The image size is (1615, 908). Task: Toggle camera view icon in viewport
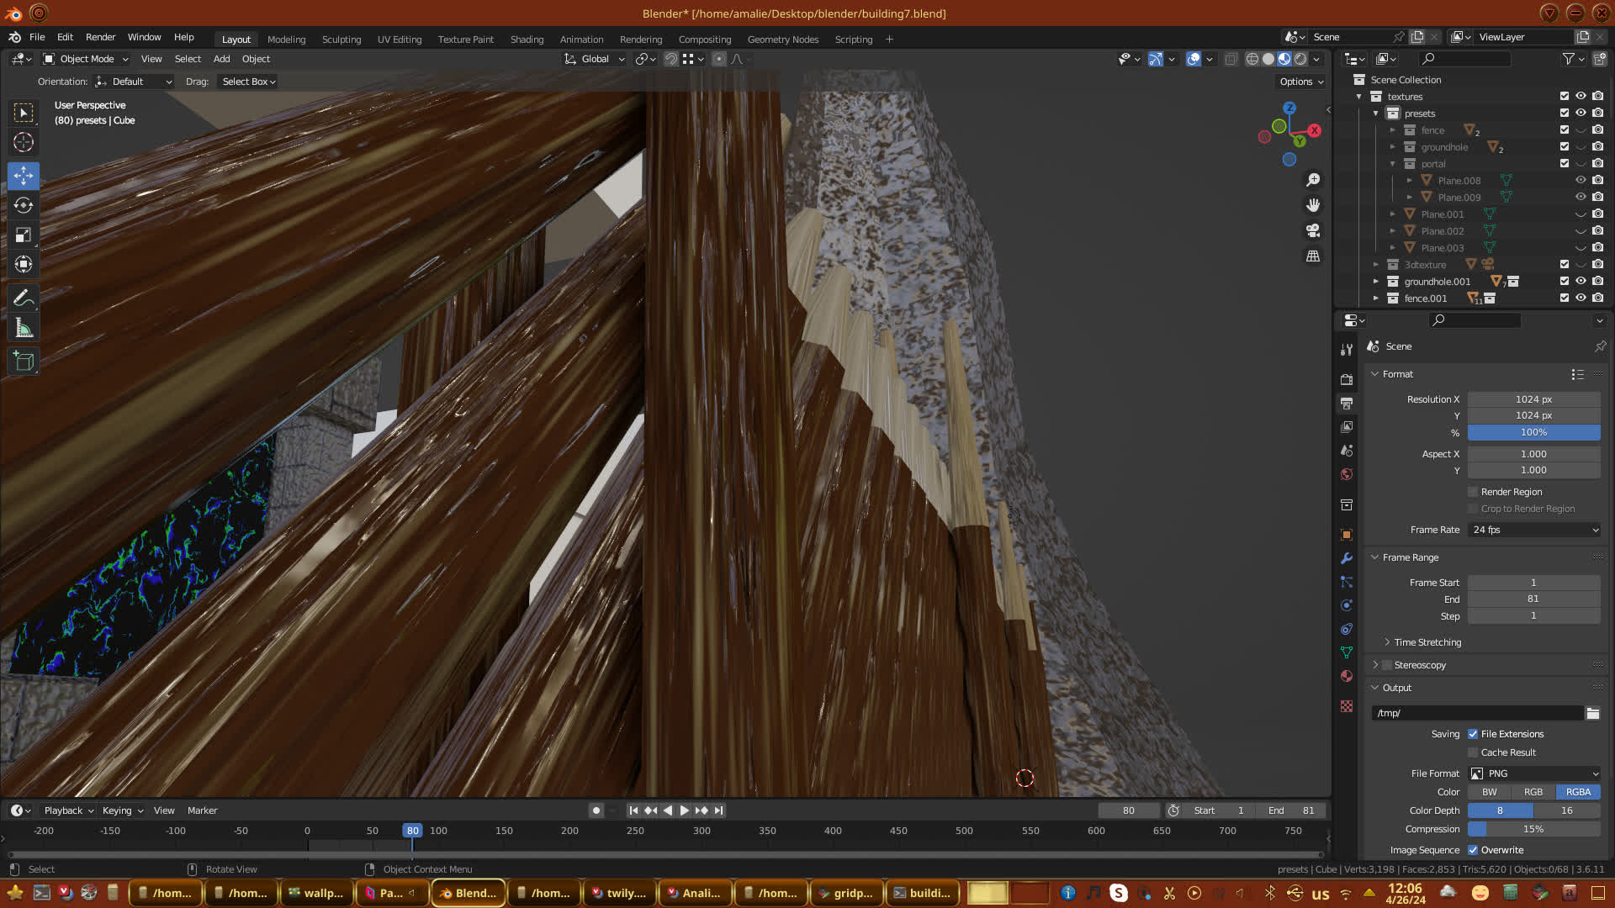[x=1313, y=230]
